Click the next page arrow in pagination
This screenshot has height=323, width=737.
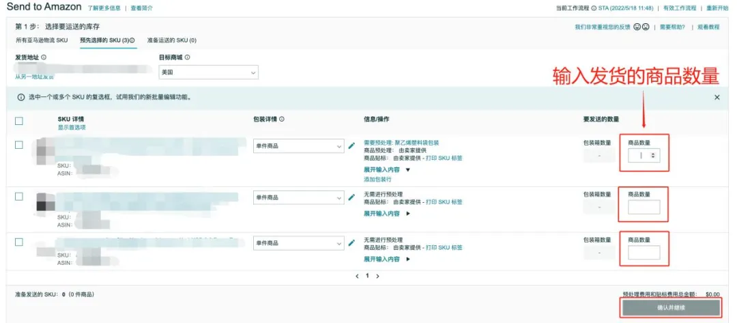tap(377, 277)
